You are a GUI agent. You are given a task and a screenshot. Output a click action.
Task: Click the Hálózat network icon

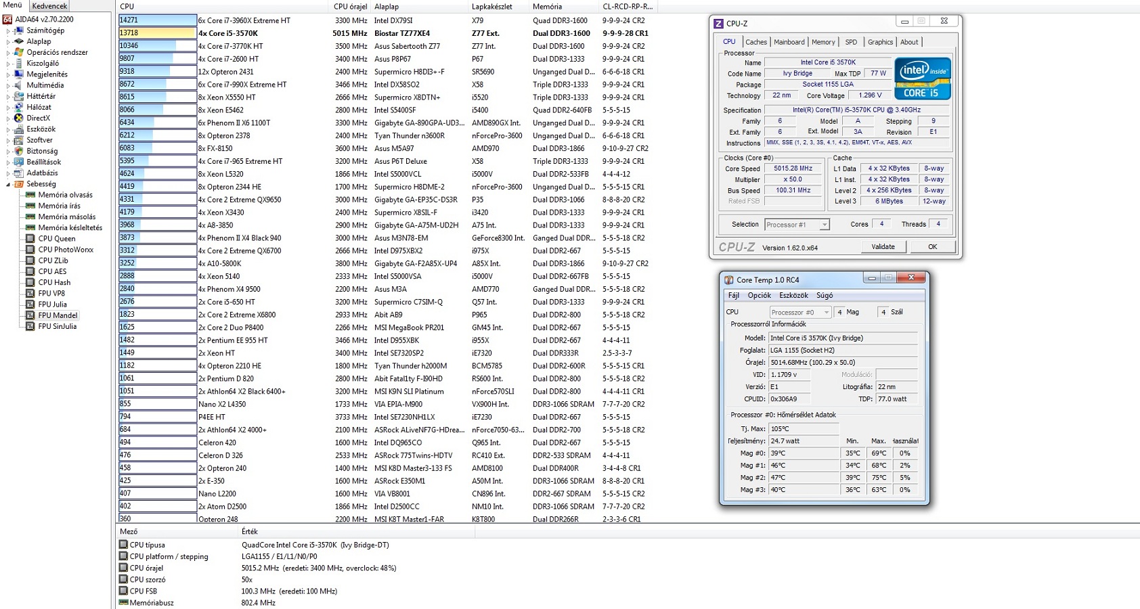(19, 107)
